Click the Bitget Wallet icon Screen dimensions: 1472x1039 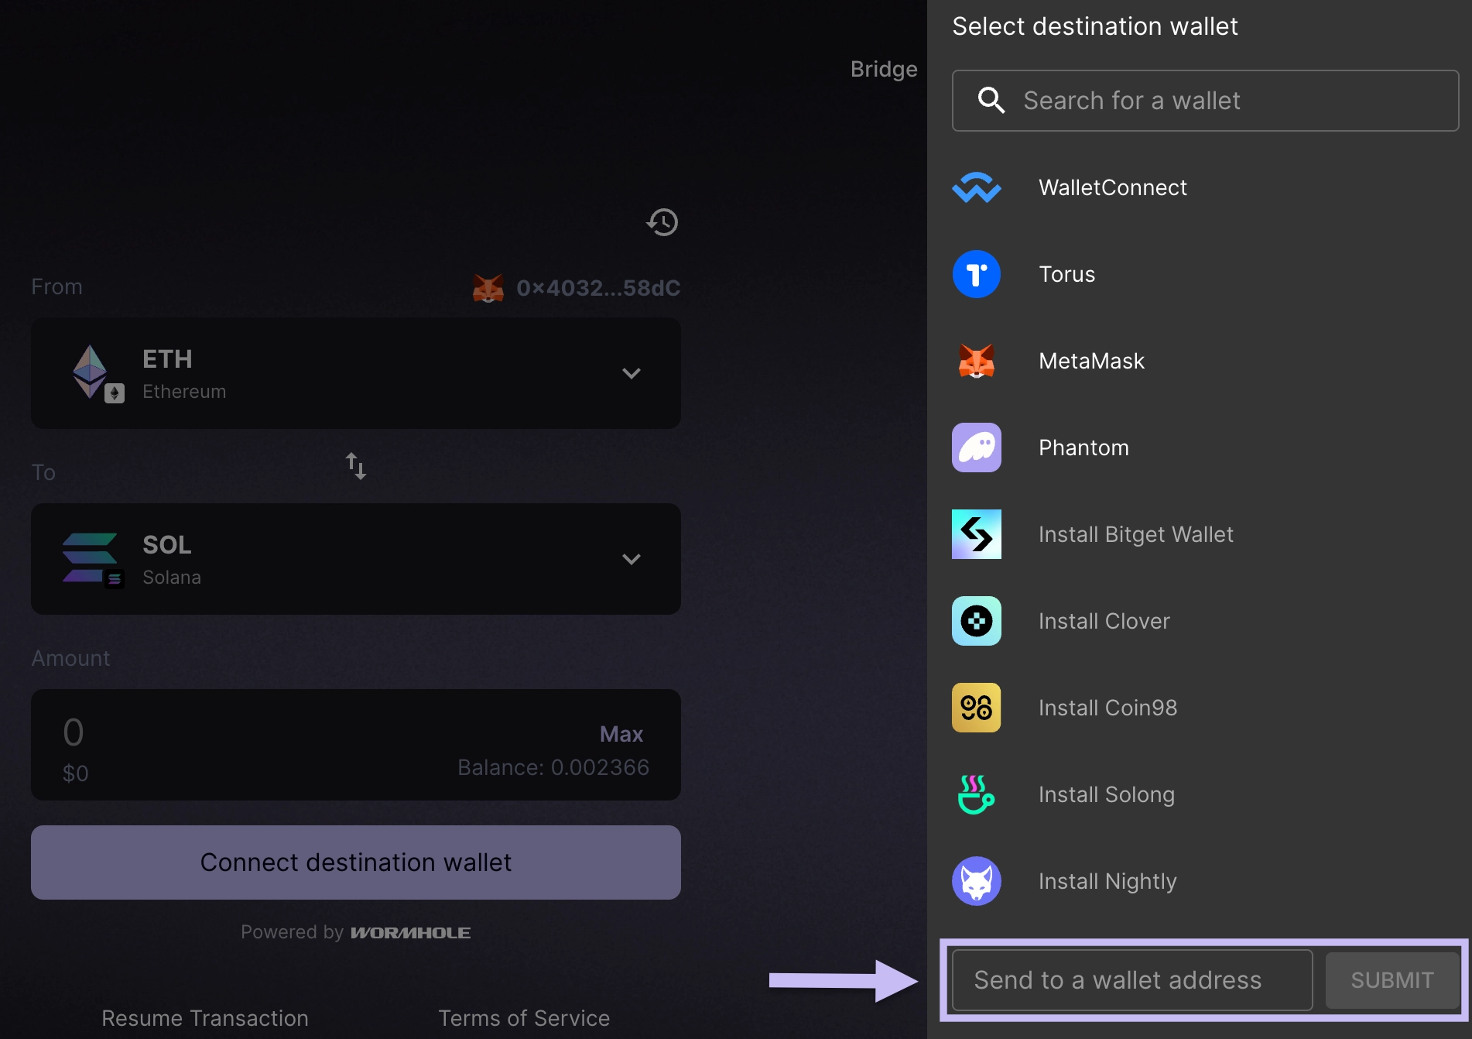pyautogui.click(x=976, y=534)
